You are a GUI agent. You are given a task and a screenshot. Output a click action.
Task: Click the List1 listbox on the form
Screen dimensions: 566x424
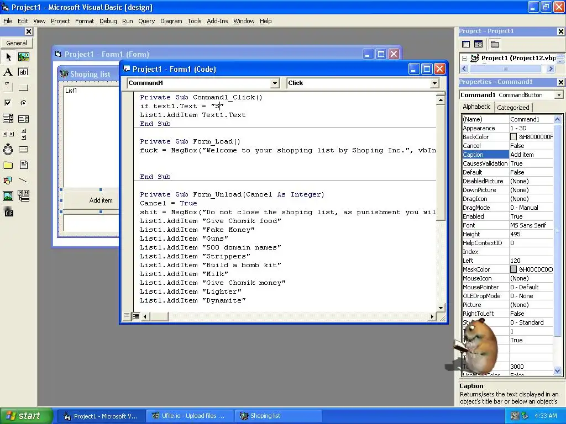click(x=91, y=136)
